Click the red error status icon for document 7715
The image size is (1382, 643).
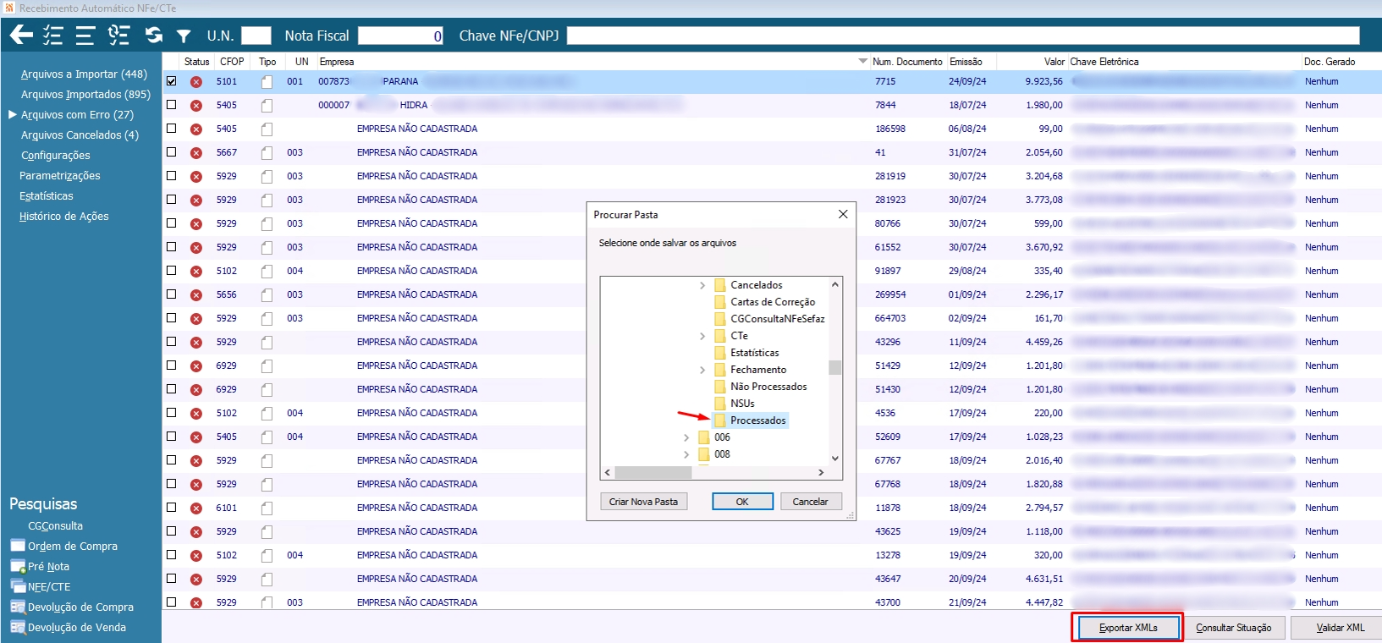(196, 82)
